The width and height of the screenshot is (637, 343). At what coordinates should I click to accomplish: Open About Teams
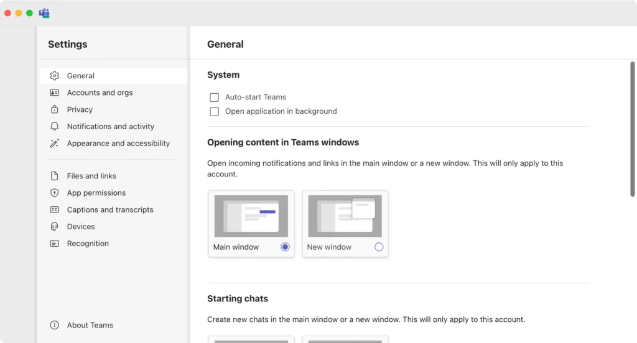(113, 325)
